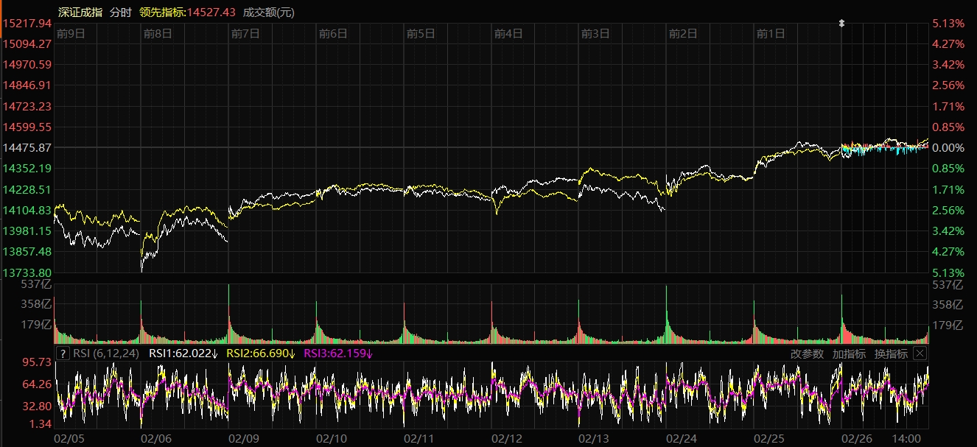This screenshot has height=447, width=977.
Task: Select the 前1日 day marker
Action: pos(771,33)
